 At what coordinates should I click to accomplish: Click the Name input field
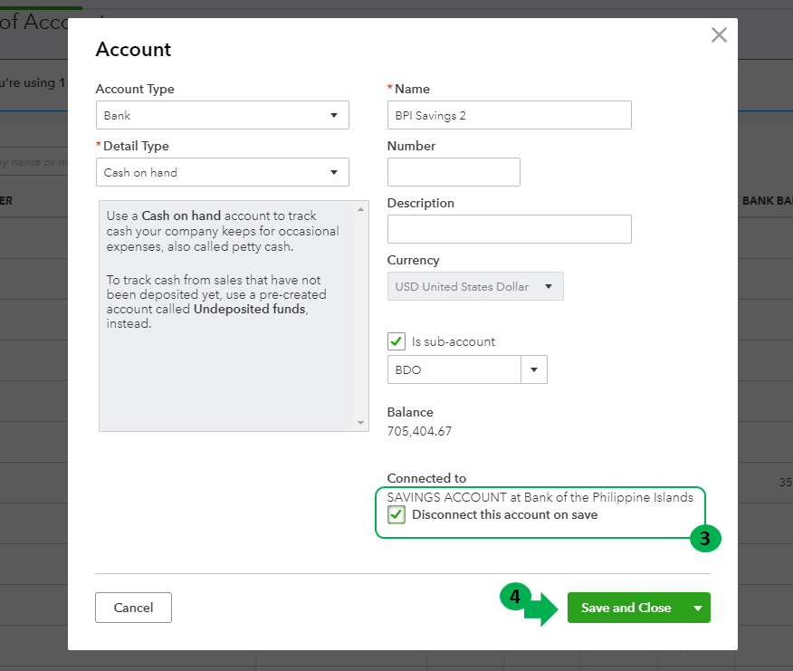pos(509,115)
